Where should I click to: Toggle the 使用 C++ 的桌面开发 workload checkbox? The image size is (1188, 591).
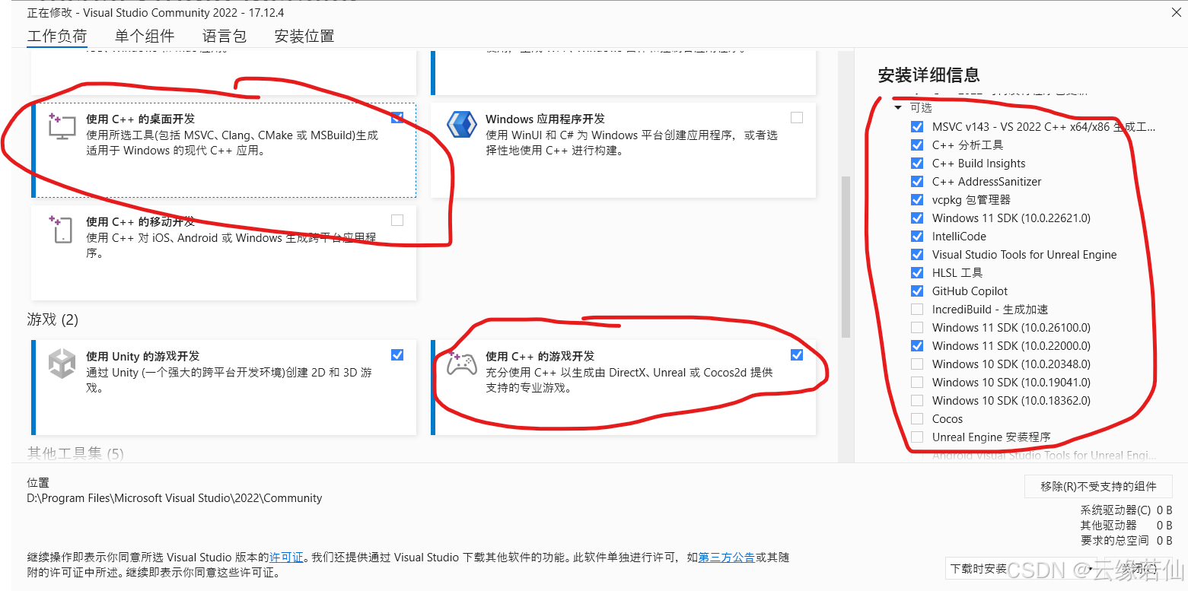pos(397,118)
